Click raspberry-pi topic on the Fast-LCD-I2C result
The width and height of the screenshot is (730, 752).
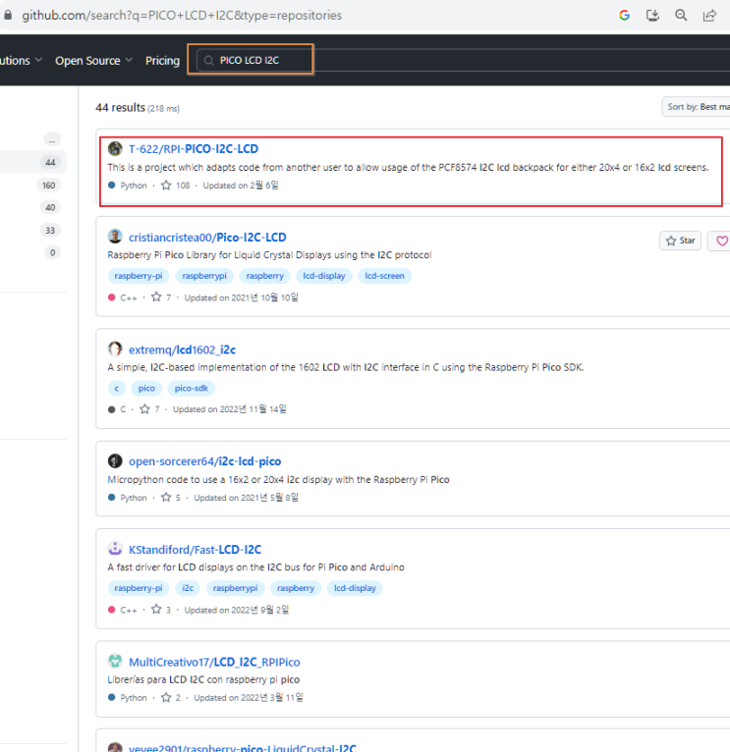[x=139, y=588]
